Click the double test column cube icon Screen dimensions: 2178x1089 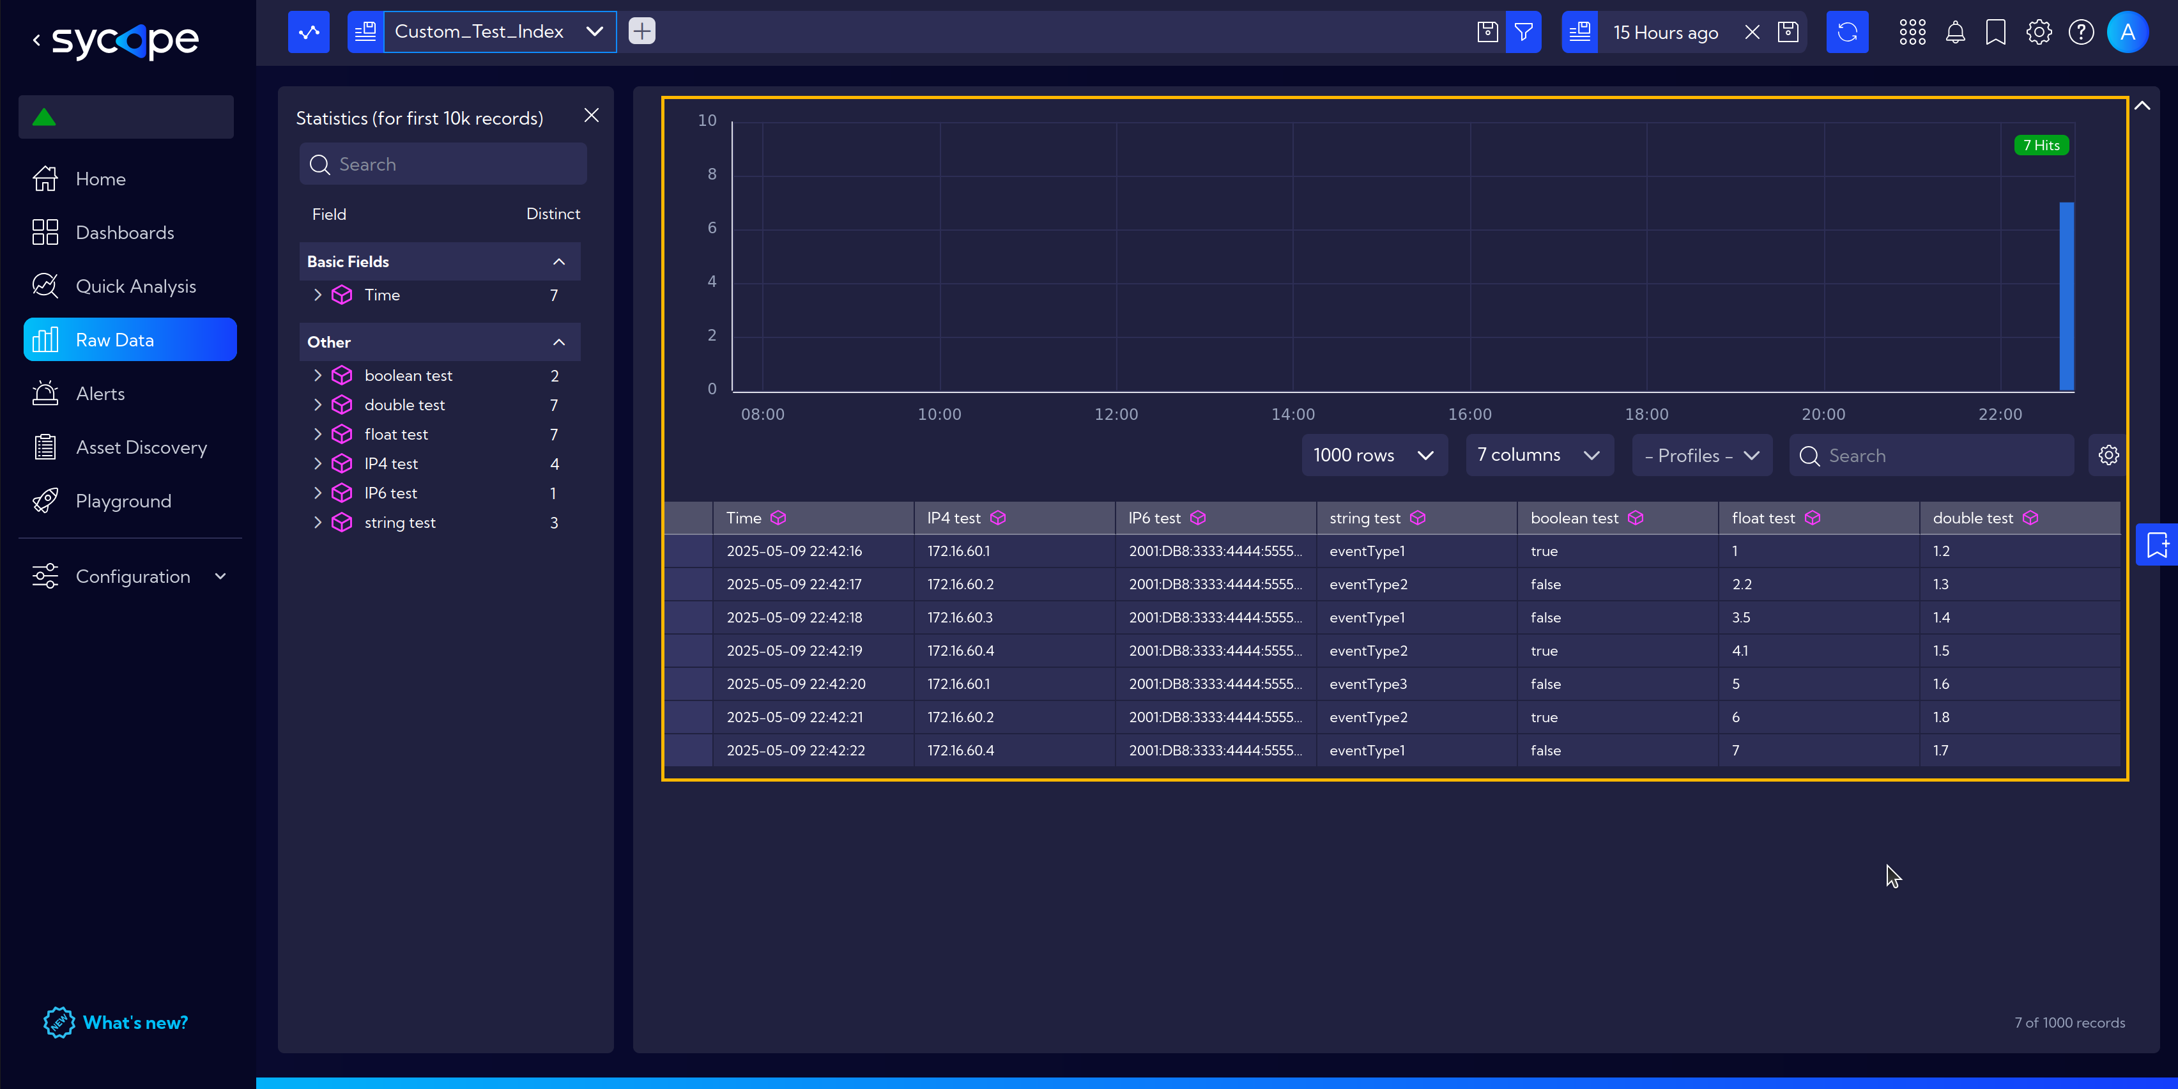coord(2030,518)
